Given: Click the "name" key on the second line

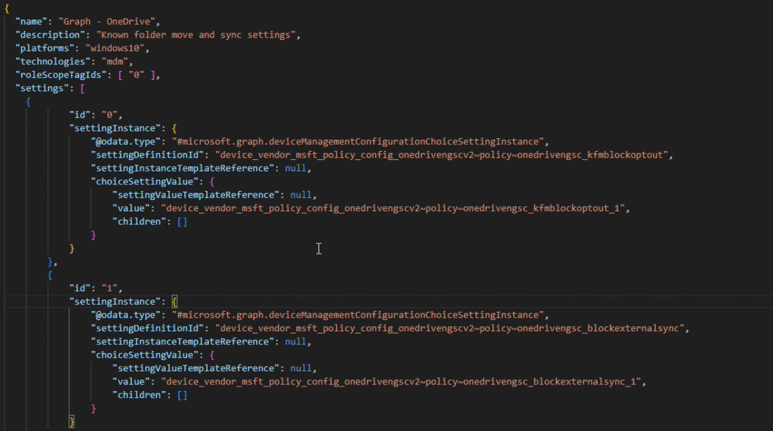Looking at the screenshot, I should tap(32, 21).
